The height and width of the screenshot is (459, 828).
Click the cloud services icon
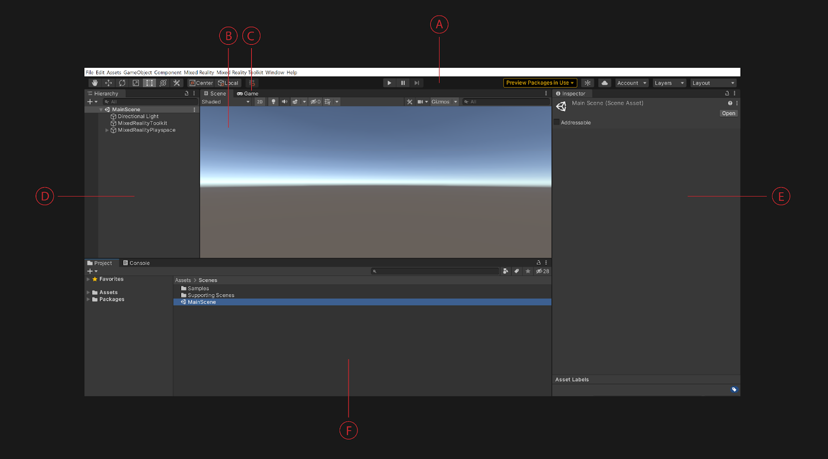(x=604, y=83)
